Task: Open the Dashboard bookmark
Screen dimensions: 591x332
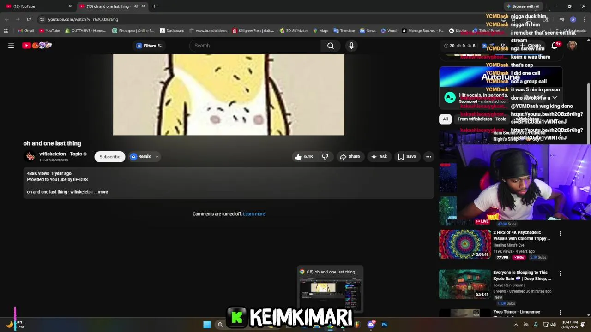Action: (172, 31)
